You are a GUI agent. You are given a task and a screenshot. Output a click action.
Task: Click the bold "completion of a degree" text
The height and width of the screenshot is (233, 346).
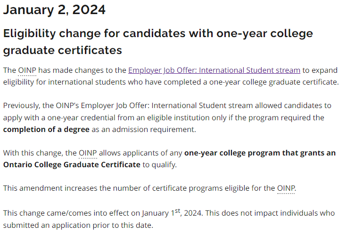tap(46, 130)
